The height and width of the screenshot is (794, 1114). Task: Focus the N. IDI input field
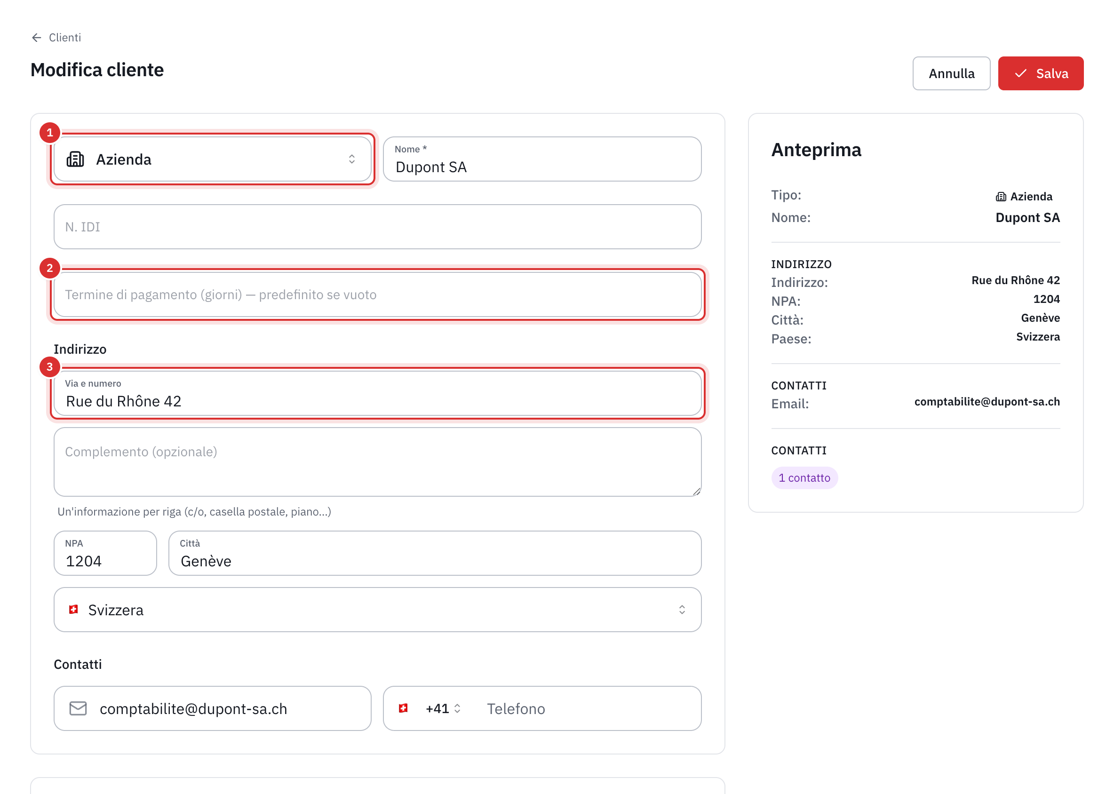378,227
